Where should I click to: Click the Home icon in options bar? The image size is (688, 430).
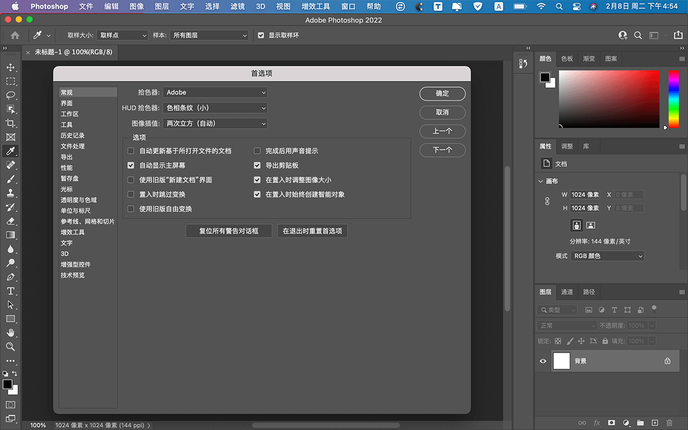click(x=15, y=35)
